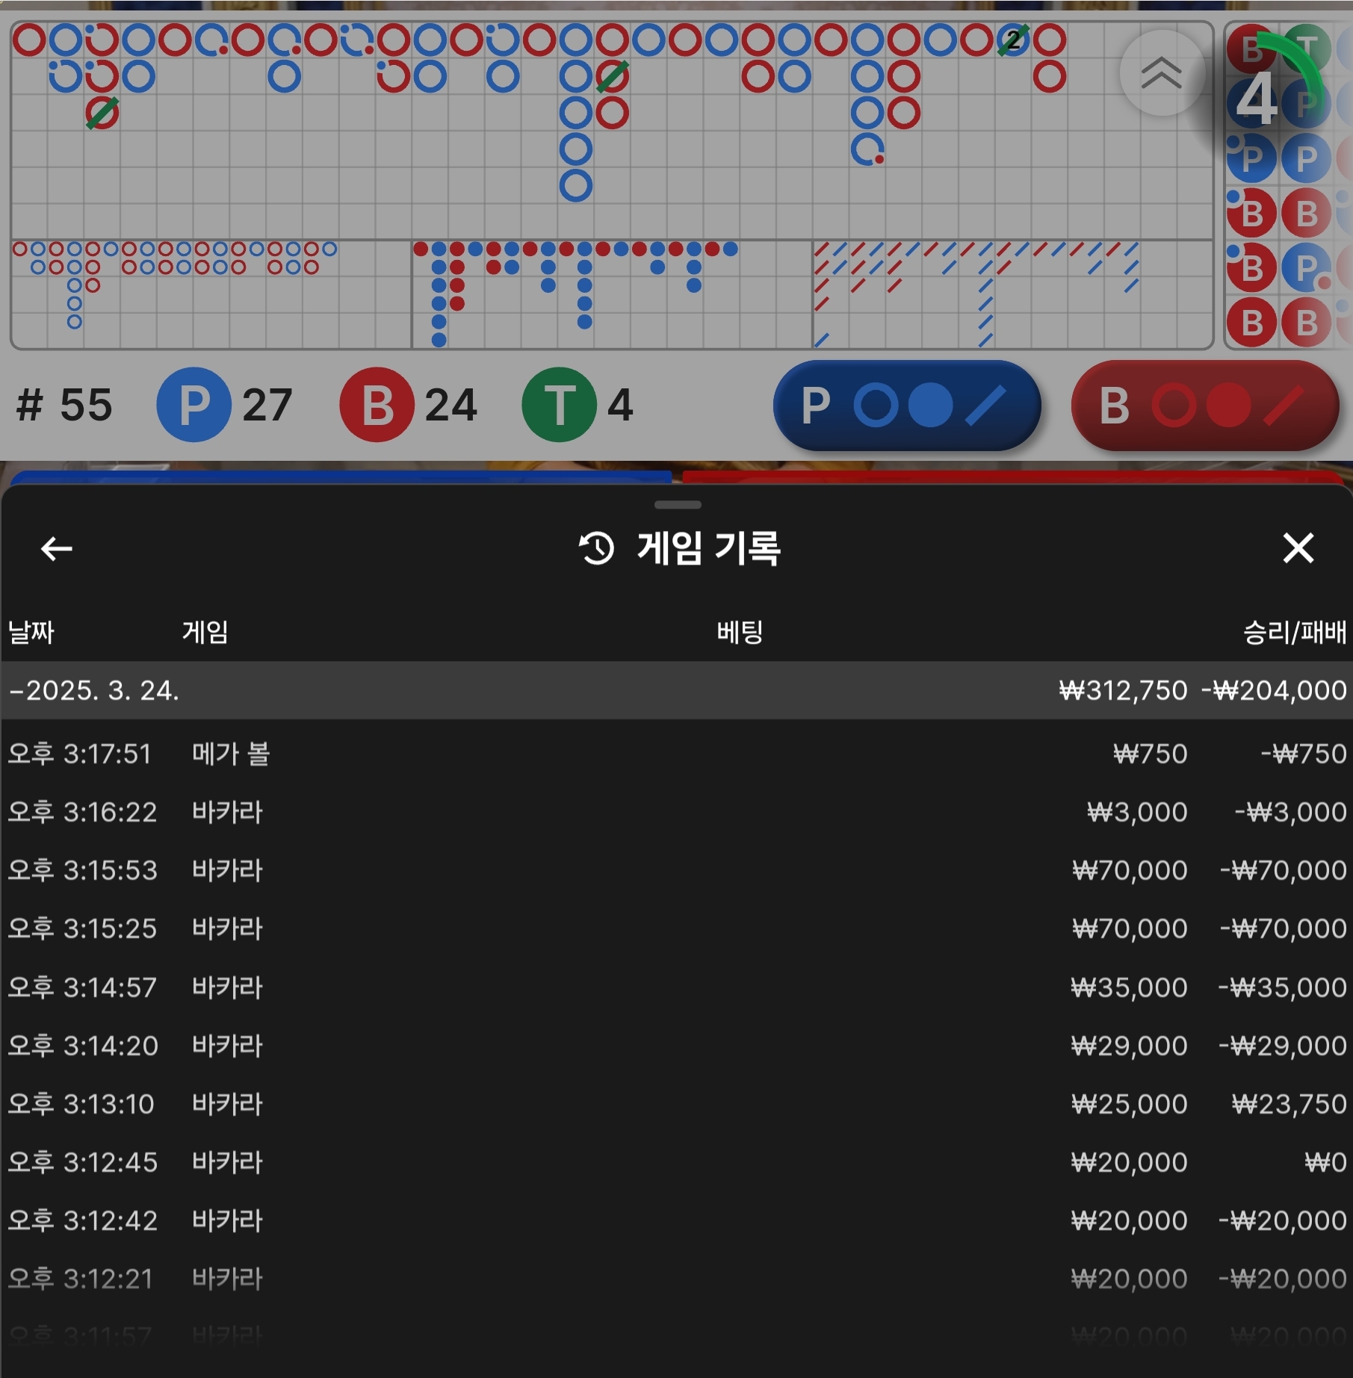The width and height of the screenshot is (1353, 1378).
Task: Open the 3:17:51 Mega Ball record
Action: click(676, 754)
